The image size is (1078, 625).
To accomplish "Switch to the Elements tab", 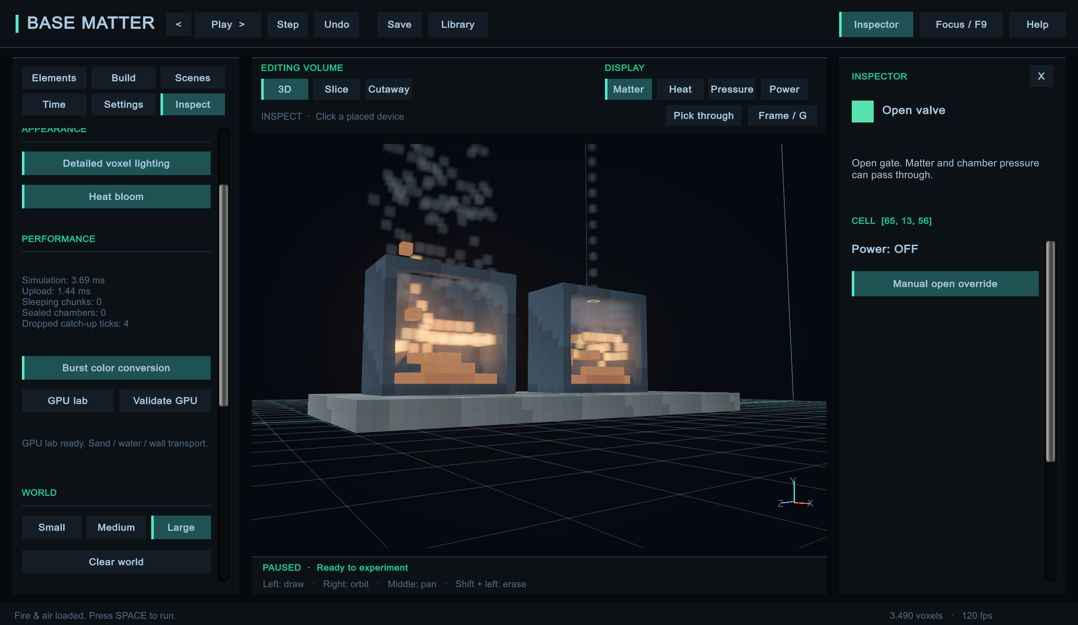I will click(54, 78).
